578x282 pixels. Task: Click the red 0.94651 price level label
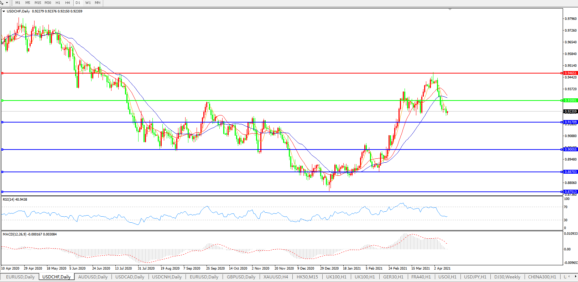pyautogui.click(x=570, y=73)
